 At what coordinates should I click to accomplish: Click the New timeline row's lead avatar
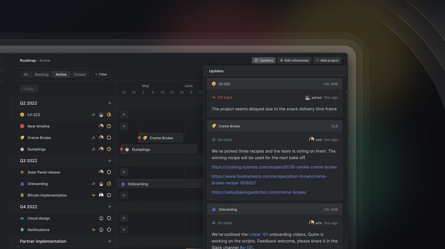(101, 126)
